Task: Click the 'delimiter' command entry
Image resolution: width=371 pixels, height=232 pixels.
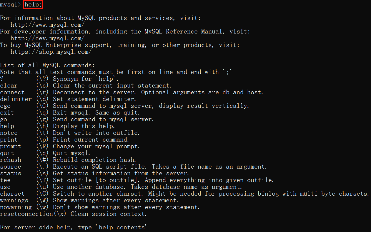Action: pyautogui.click(x=16, y=99)
